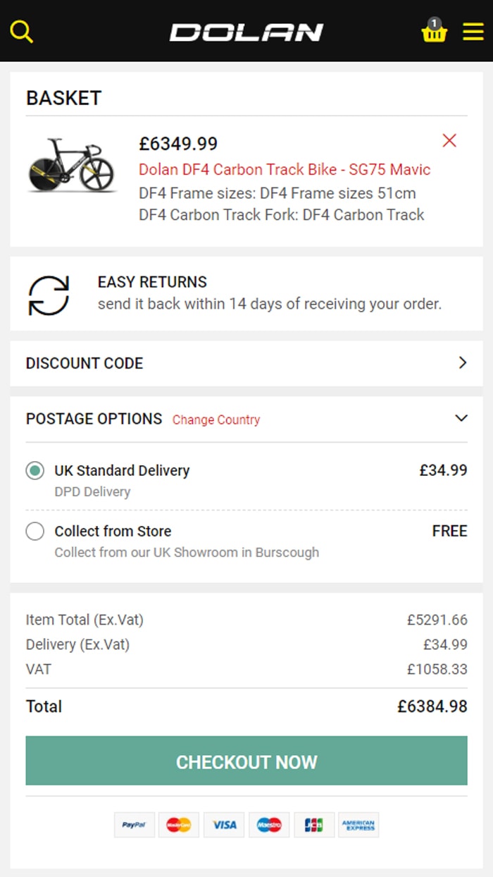Click the Change Country link

(x=216, y=419)
